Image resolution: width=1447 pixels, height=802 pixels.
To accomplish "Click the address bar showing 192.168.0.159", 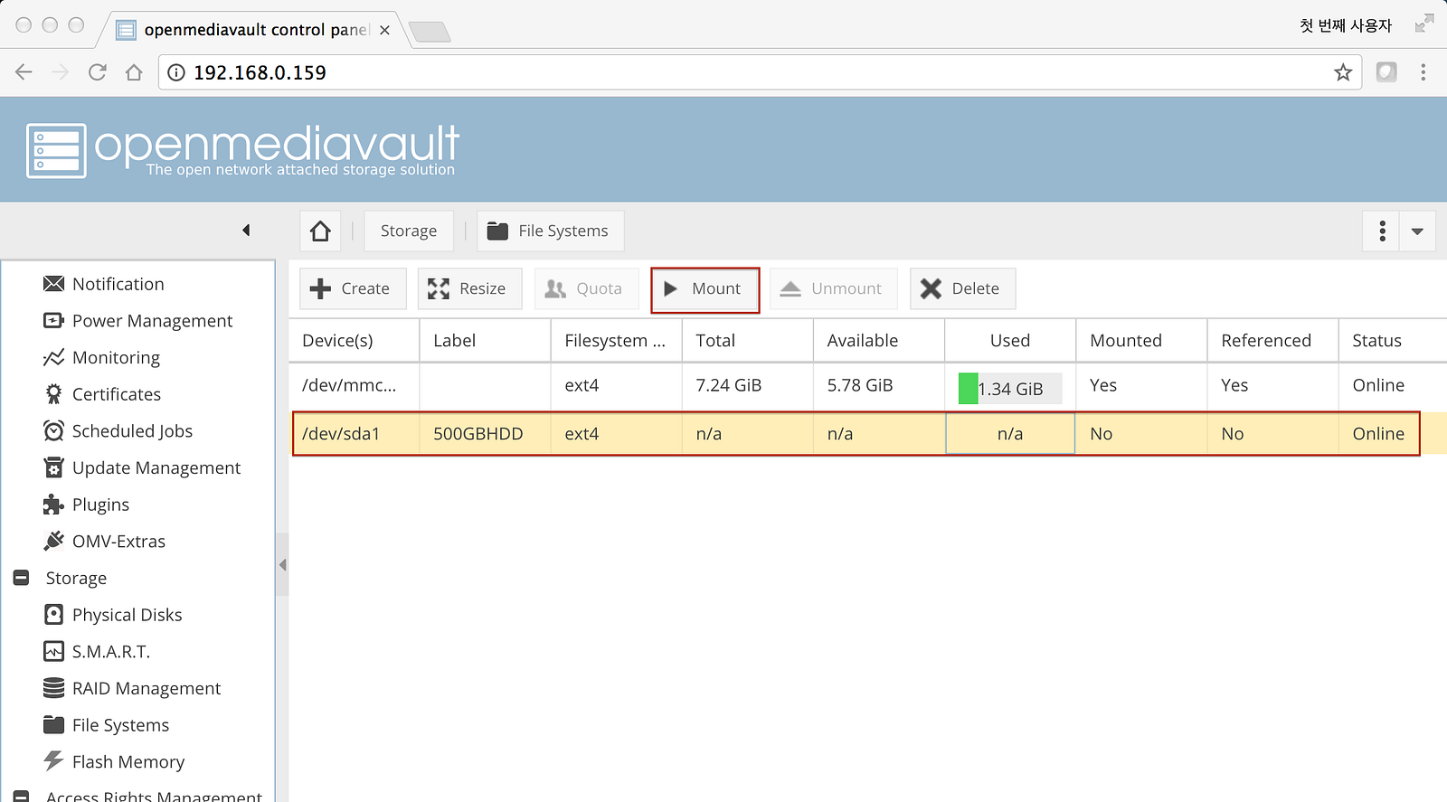I will click(x=759, y=72).
